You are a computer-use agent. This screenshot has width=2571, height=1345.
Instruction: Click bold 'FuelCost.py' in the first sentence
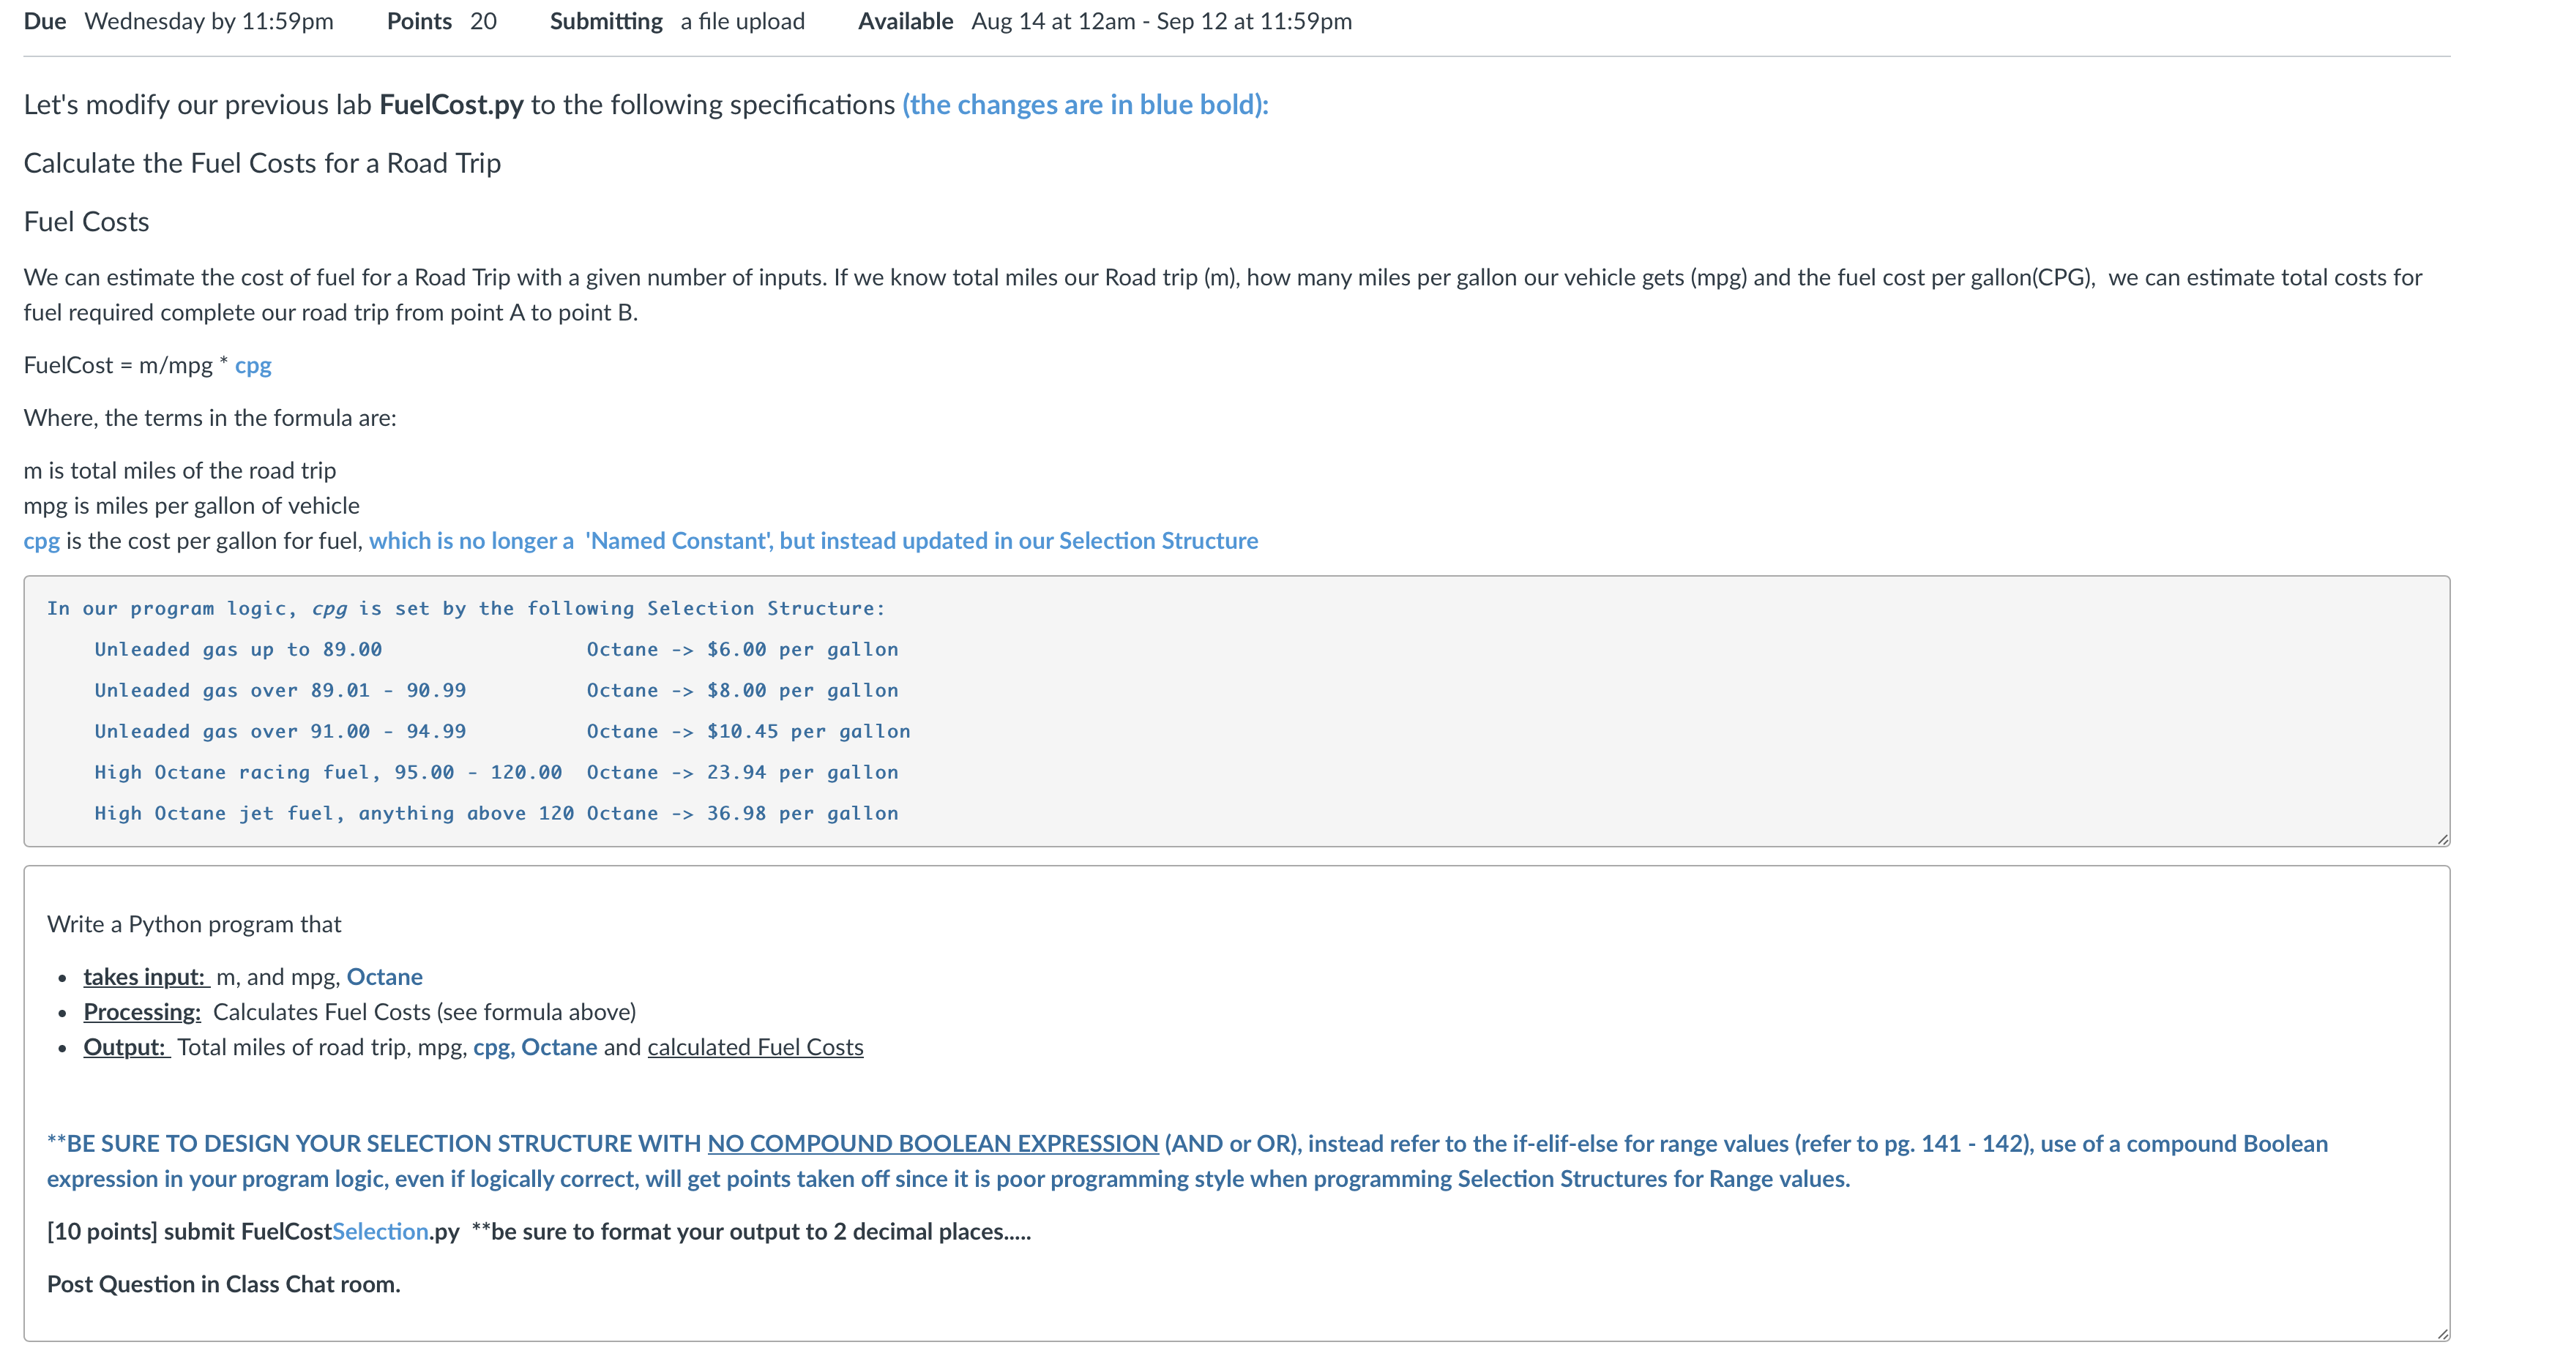(x=451, y=105)
